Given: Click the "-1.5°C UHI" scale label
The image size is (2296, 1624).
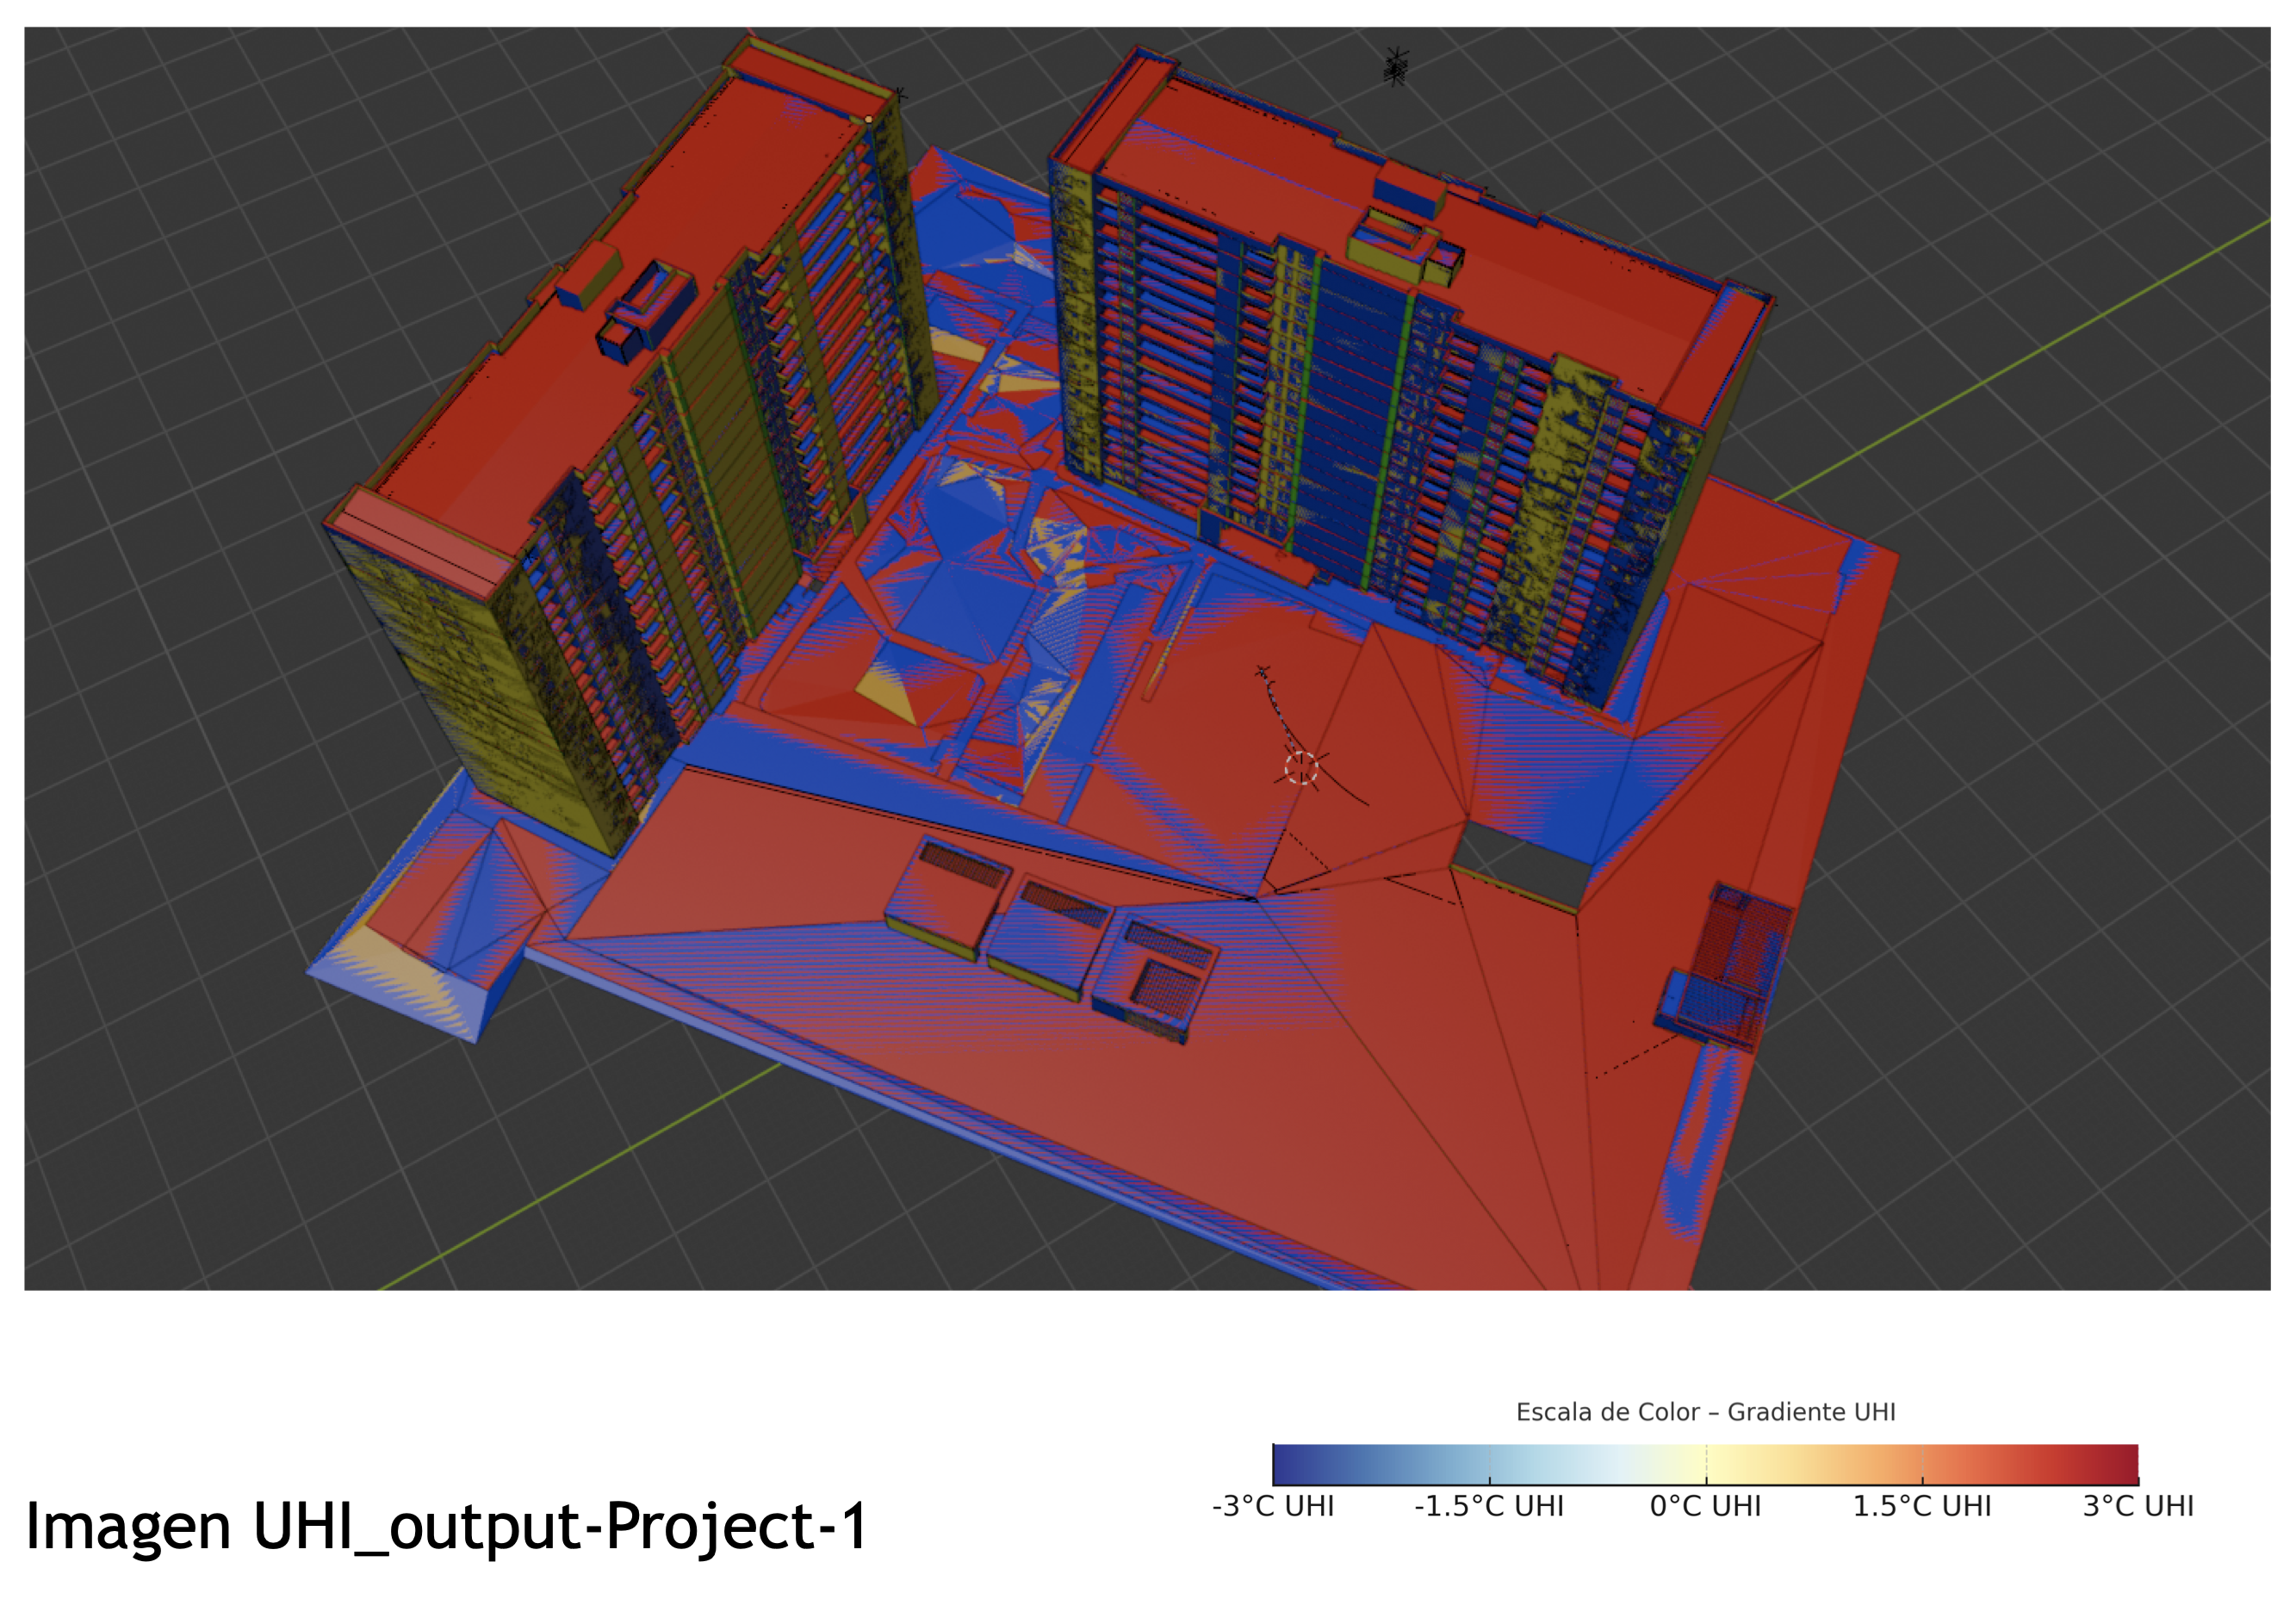Looking at the screenshot, I should [1489, 1507].
